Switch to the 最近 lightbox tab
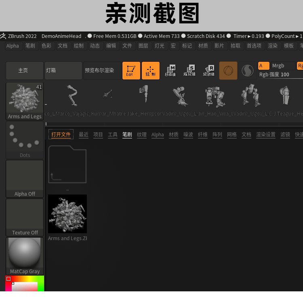The image size is (303, 297). pyautogui.click(x=84, y=134)
